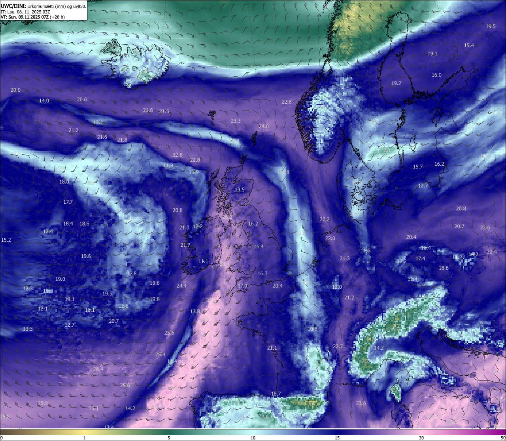
Task: Select the 22.0 value label
Action: tap(330, 238)
